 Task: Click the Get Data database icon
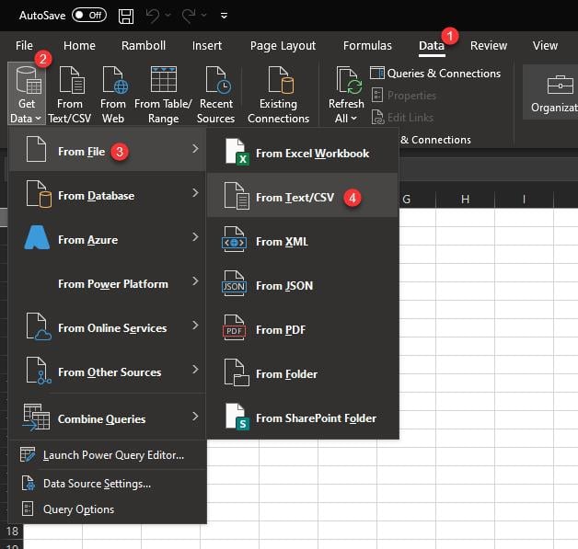click(27, 83)
